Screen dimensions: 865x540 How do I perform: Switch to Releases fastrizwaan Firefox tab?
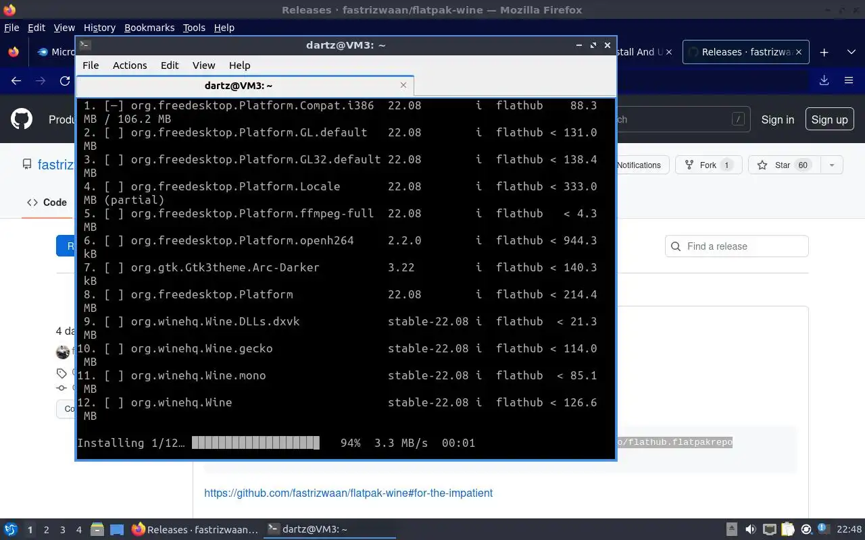click(746, 52)
